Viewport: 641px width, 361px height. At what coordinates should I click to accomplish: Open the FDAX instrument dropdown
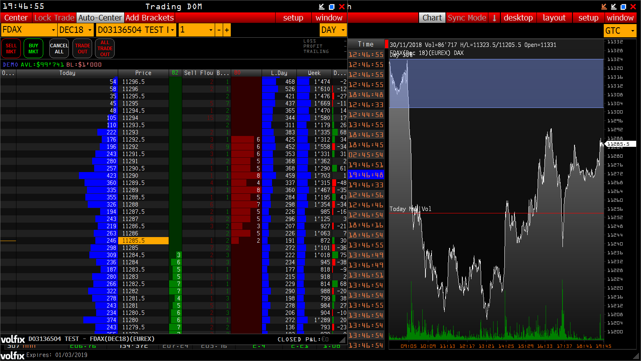[x=52, y=30]
